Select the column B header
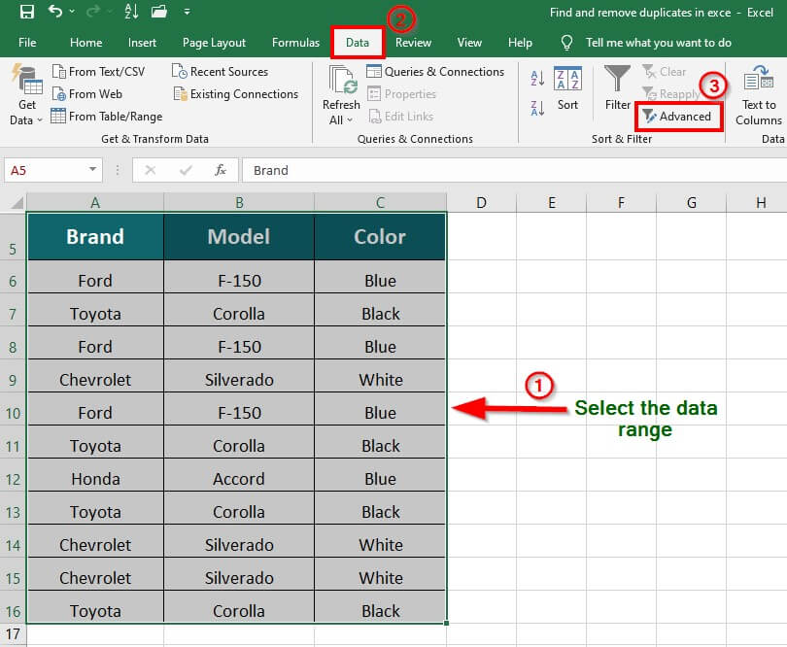This screenshot has height=647, width=787. point(239,203)
